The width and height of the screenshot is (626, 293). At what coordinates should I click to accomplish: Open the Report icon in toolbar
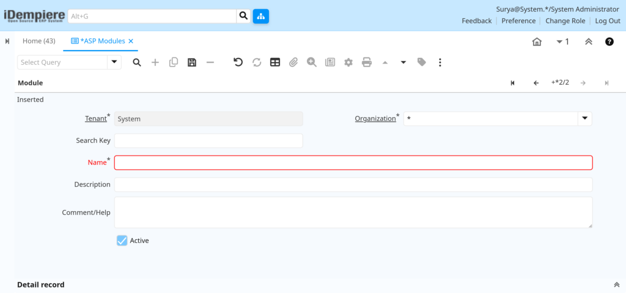330,62
